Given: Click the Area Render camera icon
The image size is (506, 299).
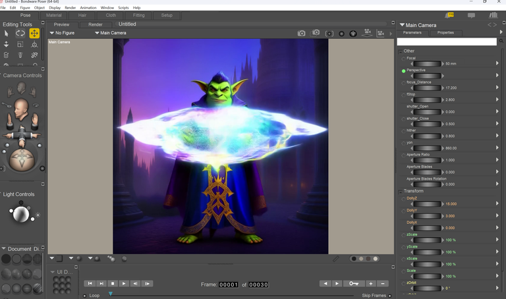Looking at the screenshot, I should pyautogui.click(x=316, y=33).
